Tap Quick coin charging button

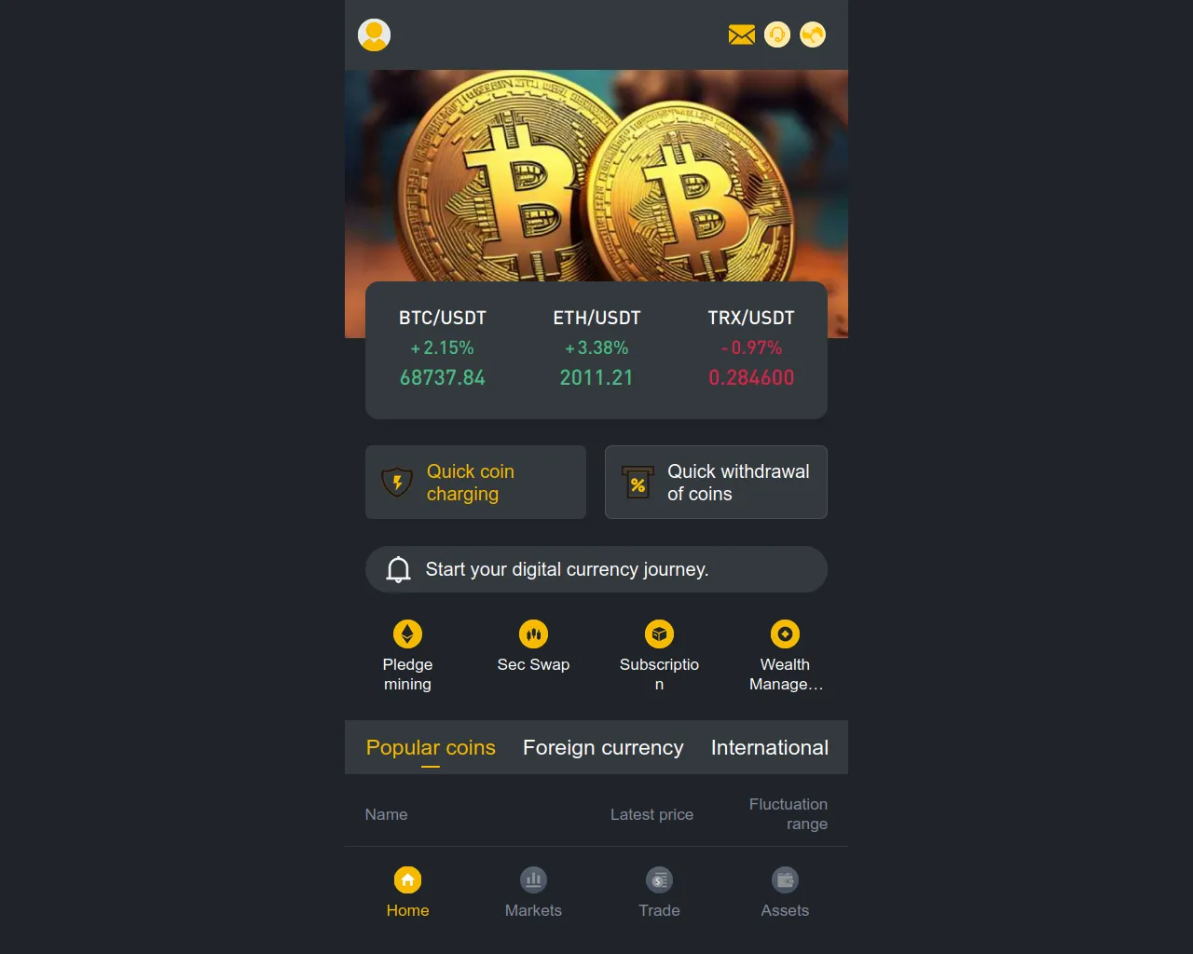pyautogui.click(x=475, y=483)
